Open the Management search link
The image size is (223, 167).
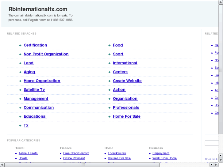pyautogui.click(x=36, y=99)
